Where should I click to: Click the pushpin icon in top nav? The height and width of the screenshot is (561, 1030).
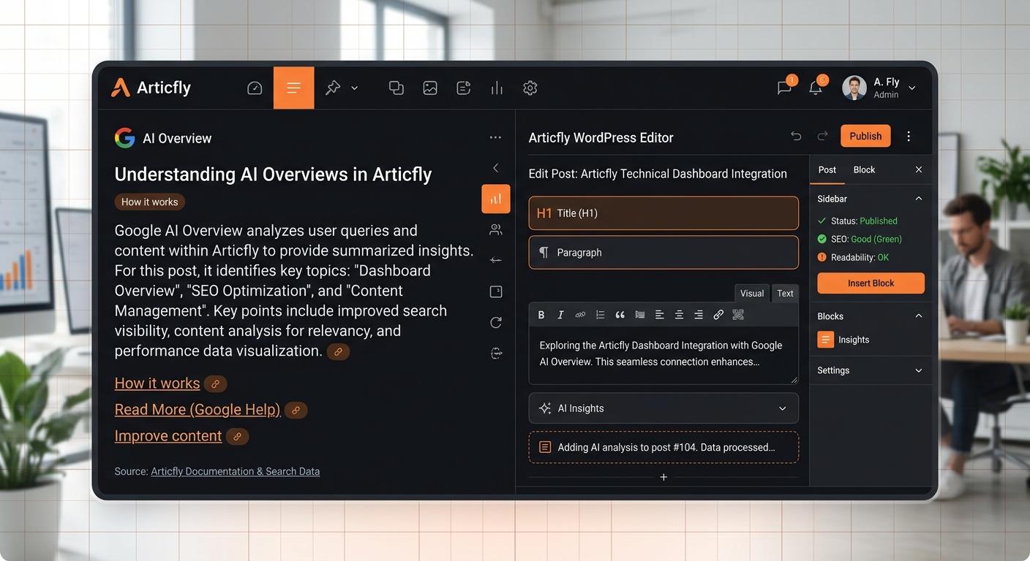point(334,88)
